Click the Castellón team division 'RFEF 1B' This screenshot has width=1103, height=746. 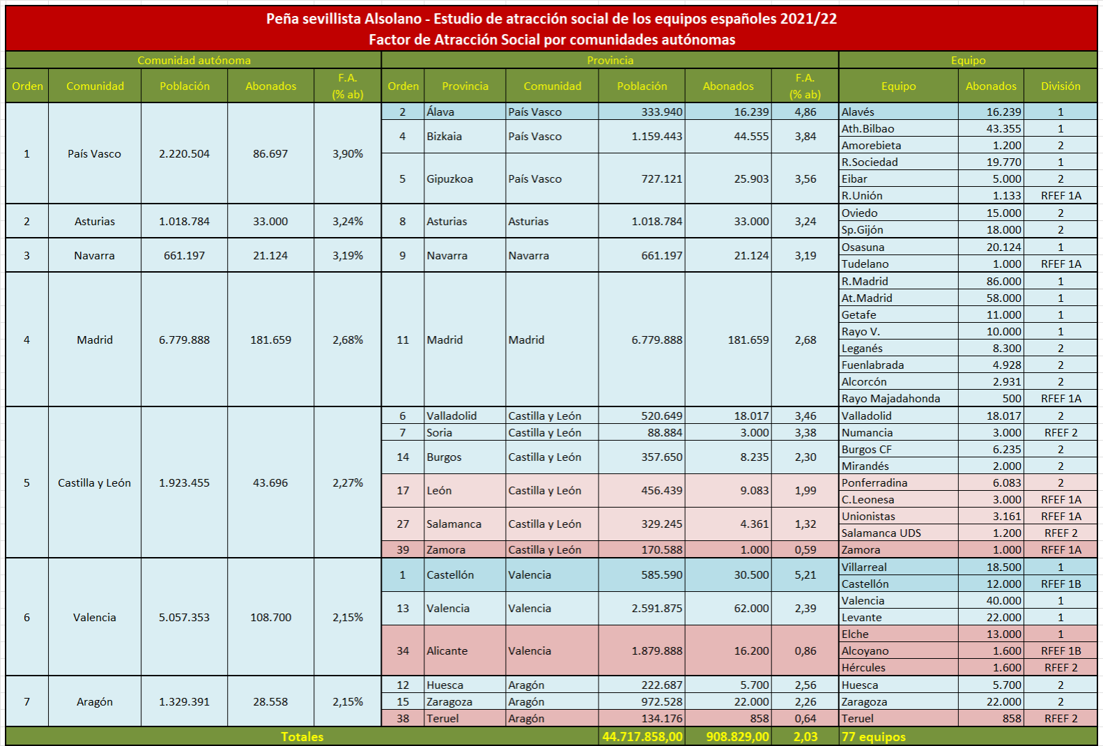1060,584
